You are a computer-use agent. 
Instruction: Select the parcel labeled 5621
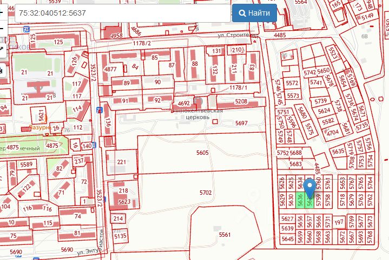coord(41,115)
